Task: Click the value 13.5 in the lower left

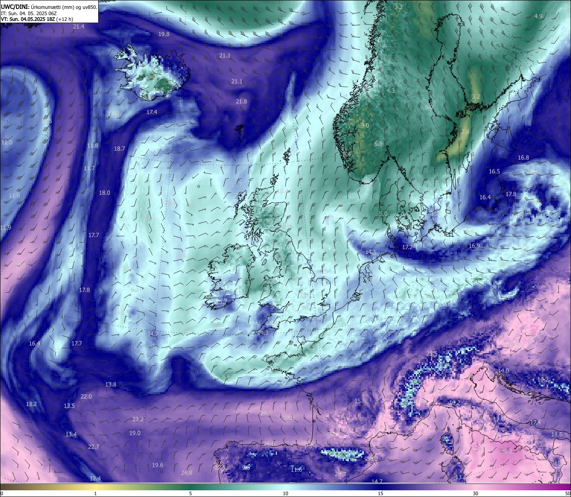Action: pos(69,406)
